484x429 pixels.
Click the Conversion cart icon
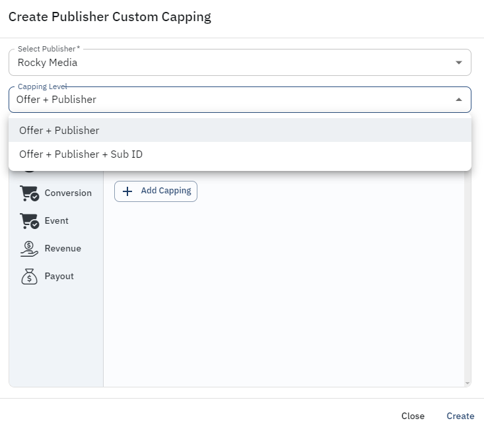[x=29, y=193]
